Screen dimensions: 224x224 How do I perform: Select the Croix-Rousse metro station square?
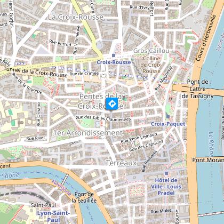coord(114,55)
